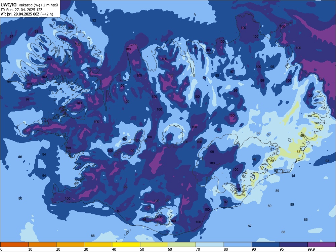Click the '93' humidity value over the sea
The image size is (336, 252).
tap(327, 161)
